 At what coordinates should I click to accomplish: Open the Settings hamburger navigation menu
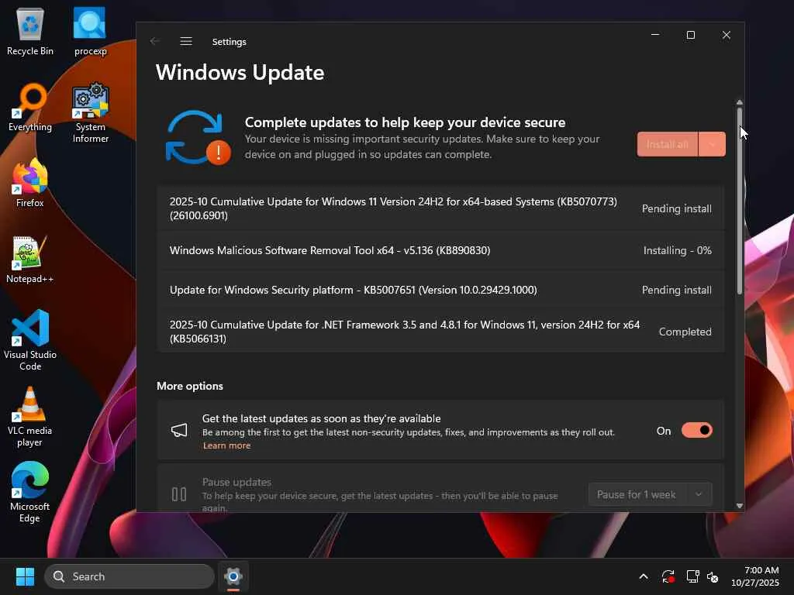186,42
